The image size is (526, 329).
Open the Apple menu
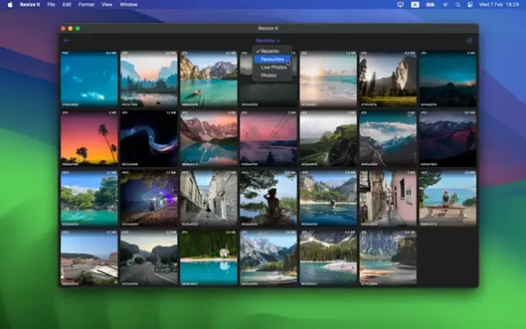[x=11, y=4]
